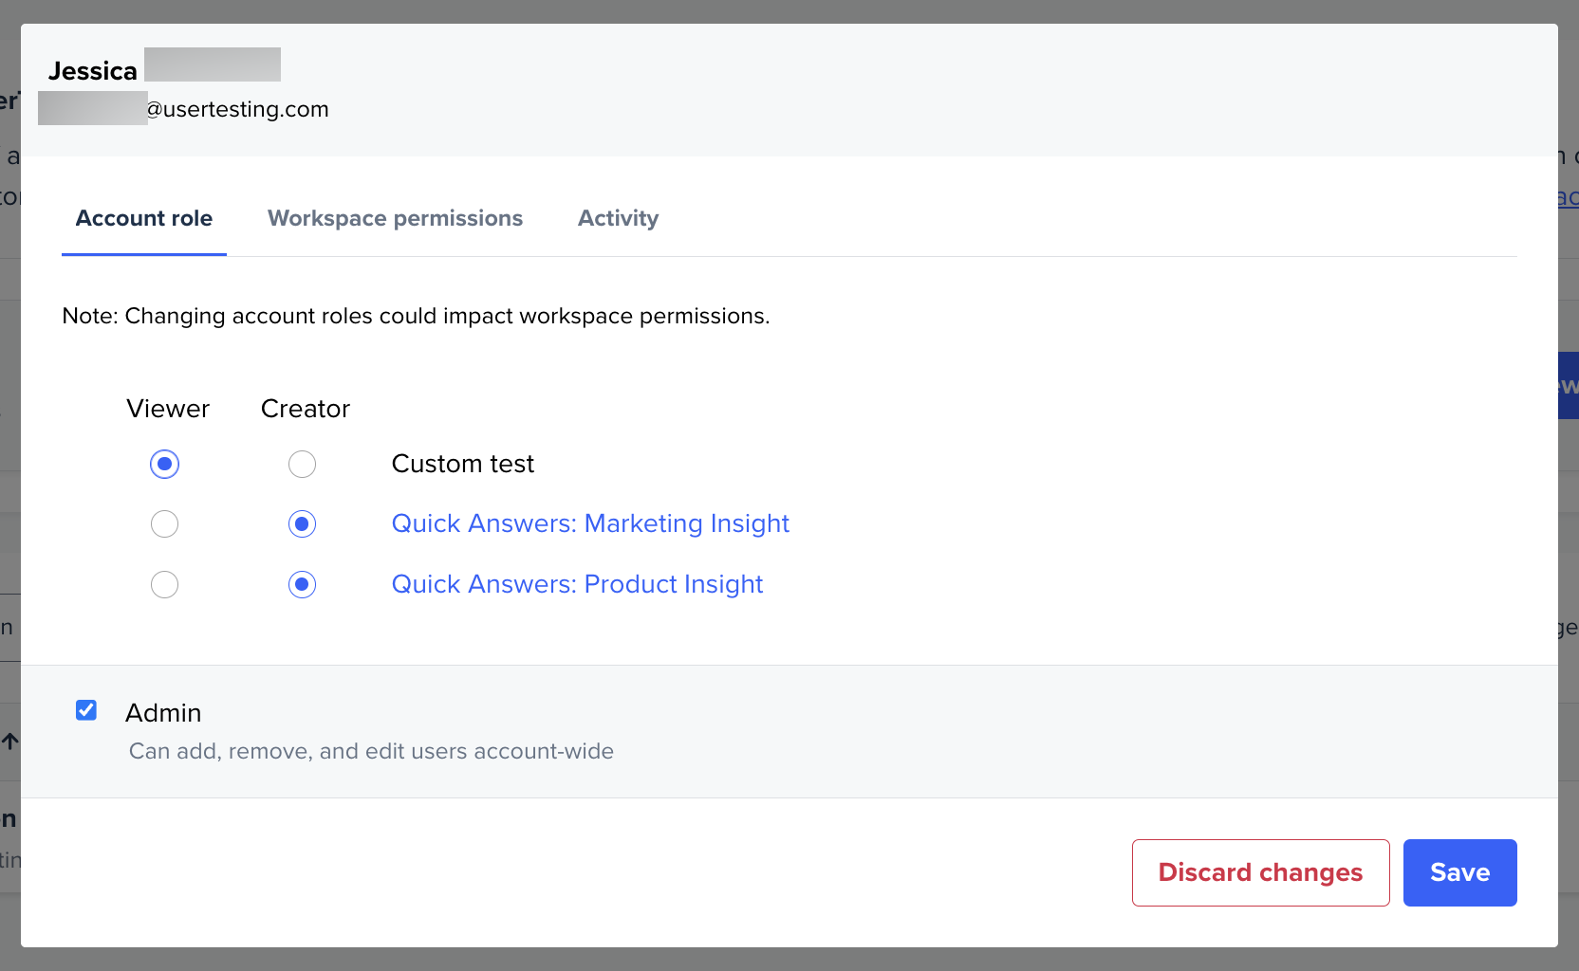This screenshot has width=1579, height=971.
Task: Open the Activity tab
Action: pos(617,218)
